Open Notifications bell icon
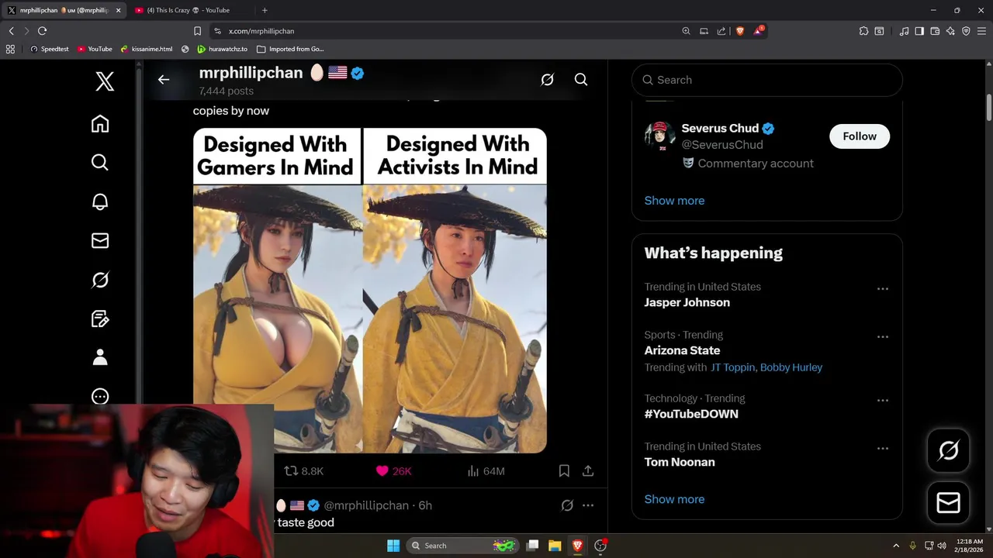 point(100,201)
